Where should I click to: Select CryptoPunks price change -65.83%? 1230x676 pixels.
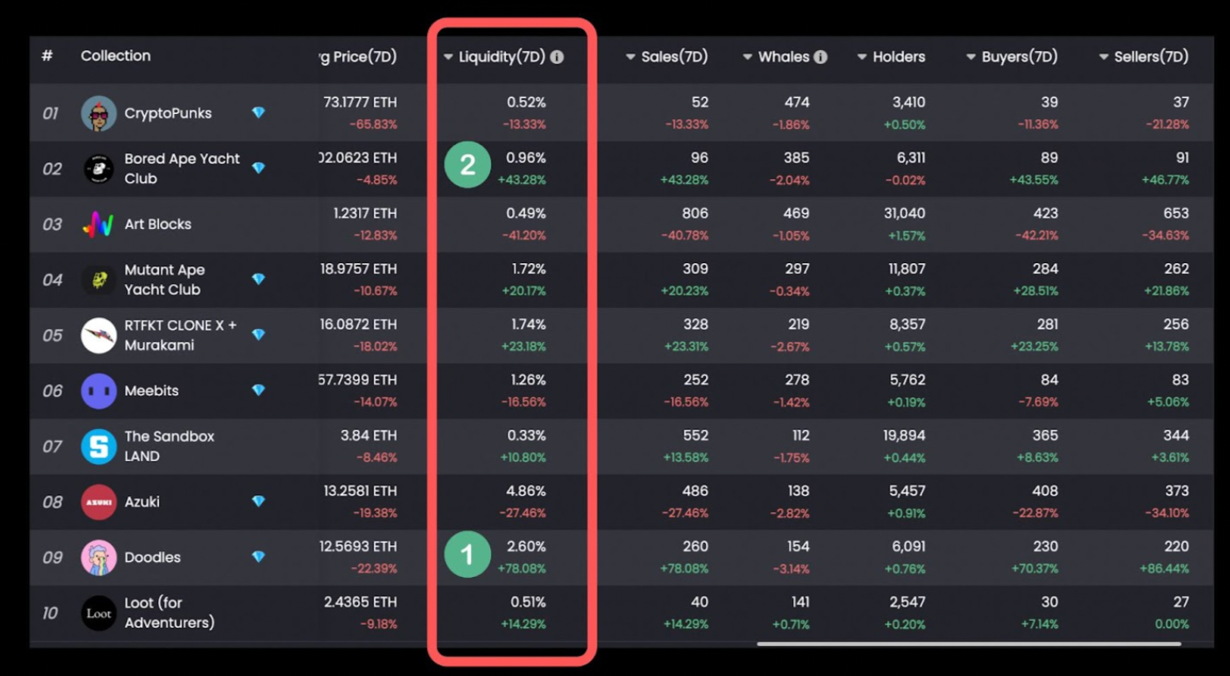pos(375,125)
